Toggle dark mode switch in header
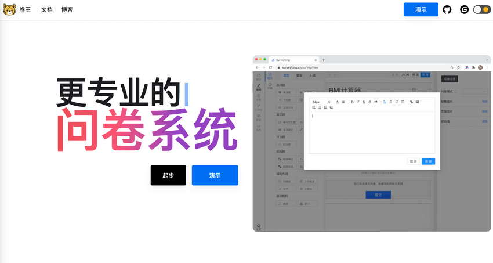 pos(481,10)
